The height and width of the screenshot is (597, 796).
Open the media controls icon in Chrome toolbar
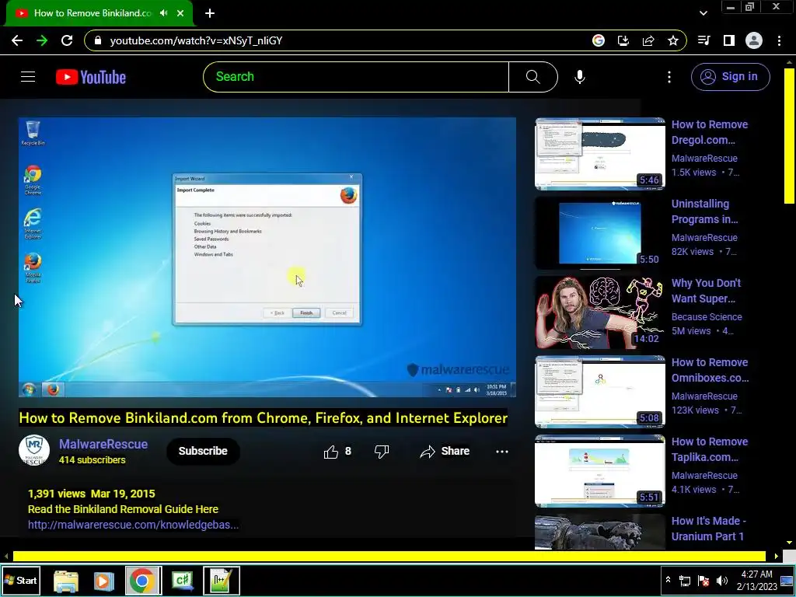704,40
